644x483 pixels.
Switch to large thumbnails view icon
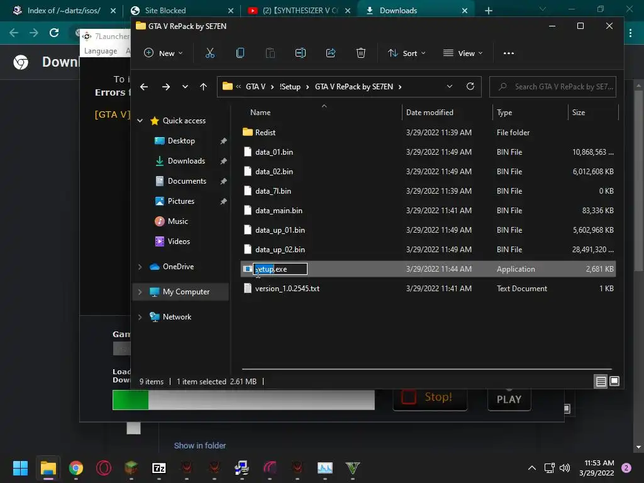614,381
